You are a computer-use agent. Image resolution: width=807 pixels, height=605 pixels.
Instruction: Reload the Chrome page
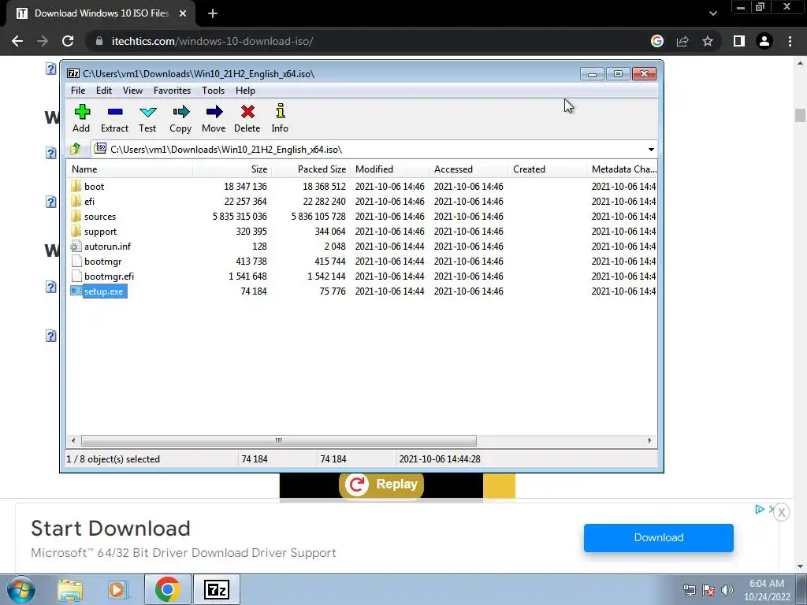tap(68, 41)
